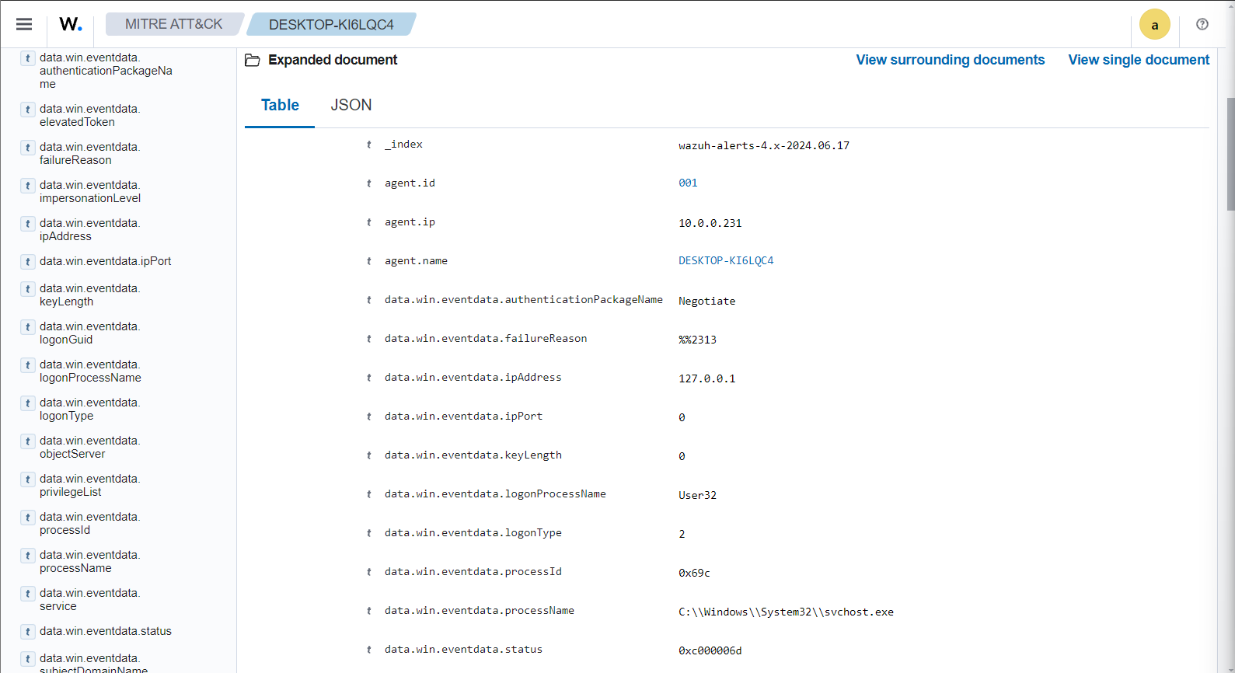Image resolution: width=1235 pixels, height=673 pixels.
Task: Click type icon beside logonType sidebar field
Action: pos(28,403)
